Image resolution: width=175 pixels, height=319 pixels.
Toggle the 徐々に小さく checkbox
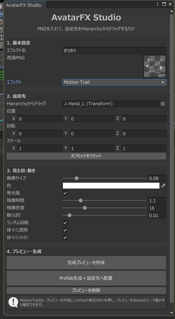(65, 237)
